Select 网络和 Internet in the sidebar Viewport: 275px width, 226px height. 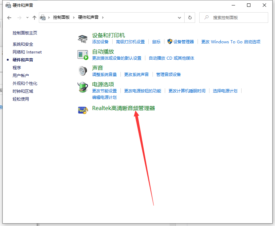tap(27, 52)
